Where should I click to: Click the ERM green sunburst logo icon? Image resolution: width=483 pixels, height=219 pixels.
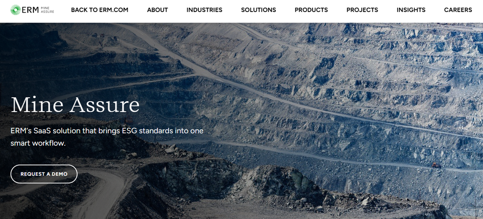[15, 10]
